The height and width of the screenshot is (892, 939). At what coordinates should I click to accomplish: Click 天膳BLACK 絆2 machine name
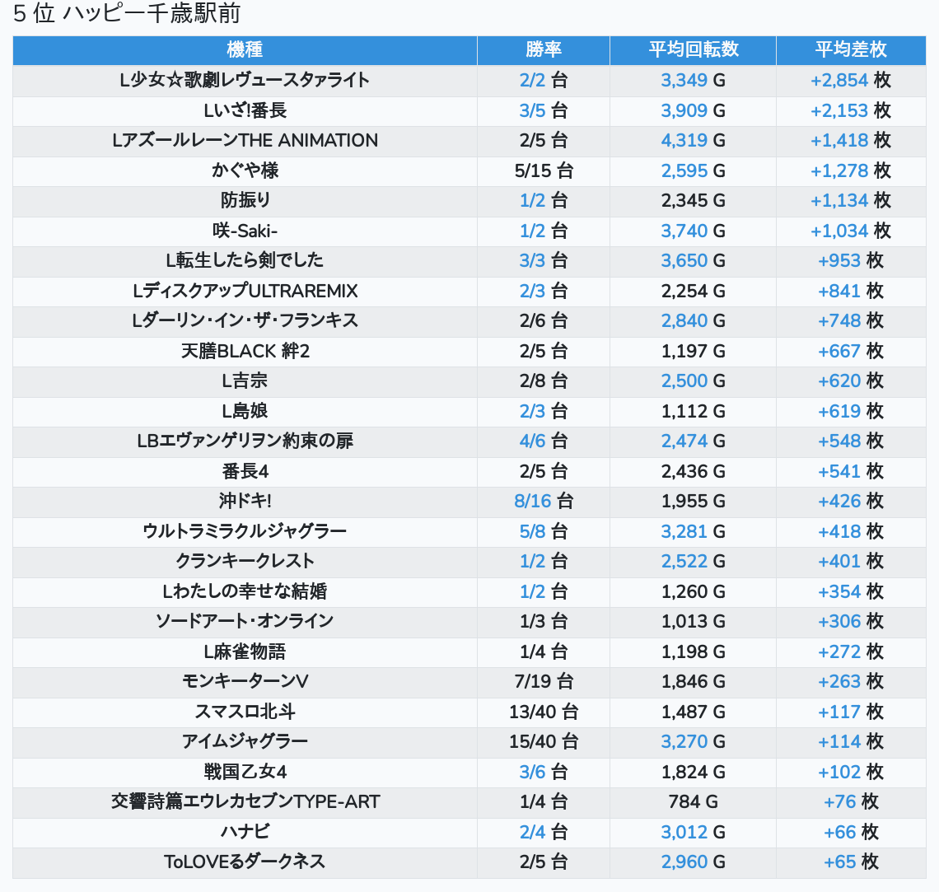point(245,352)
